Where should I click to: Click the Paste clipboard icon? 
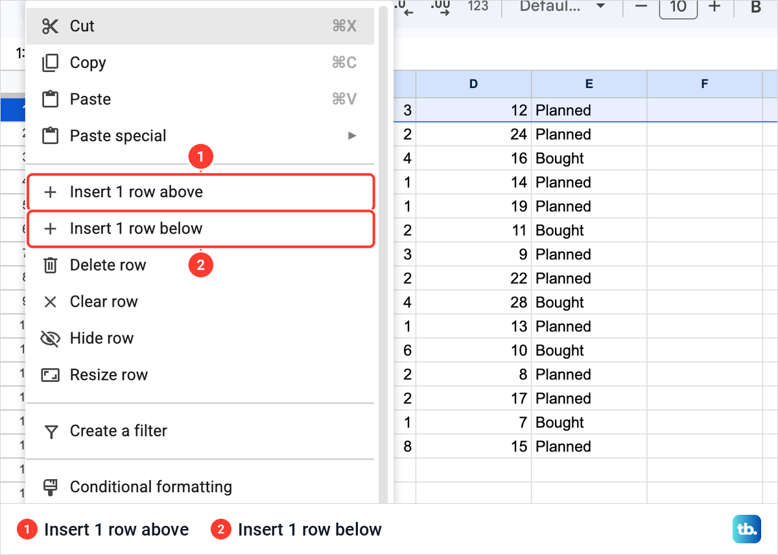[50, 99]
